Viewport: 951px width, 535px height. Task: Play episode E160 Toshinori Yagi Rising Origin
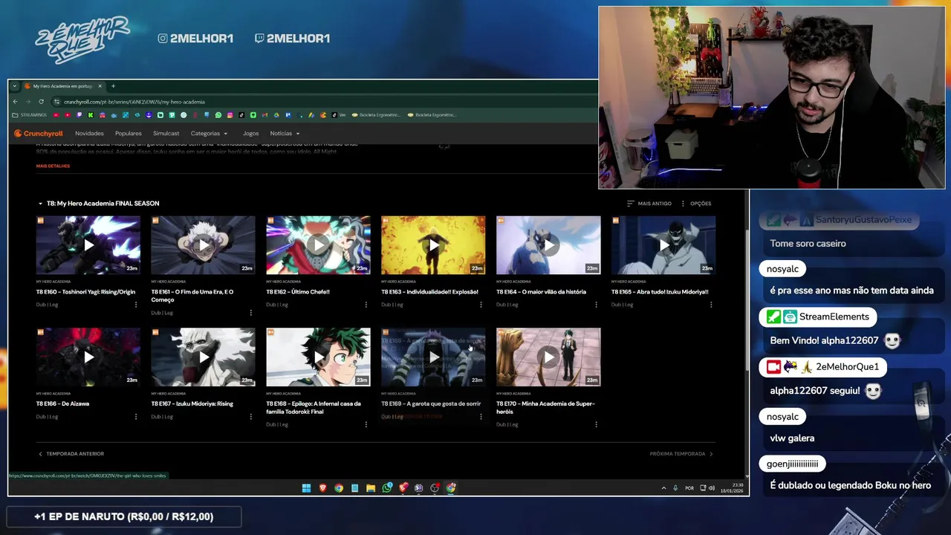(88, 245)
